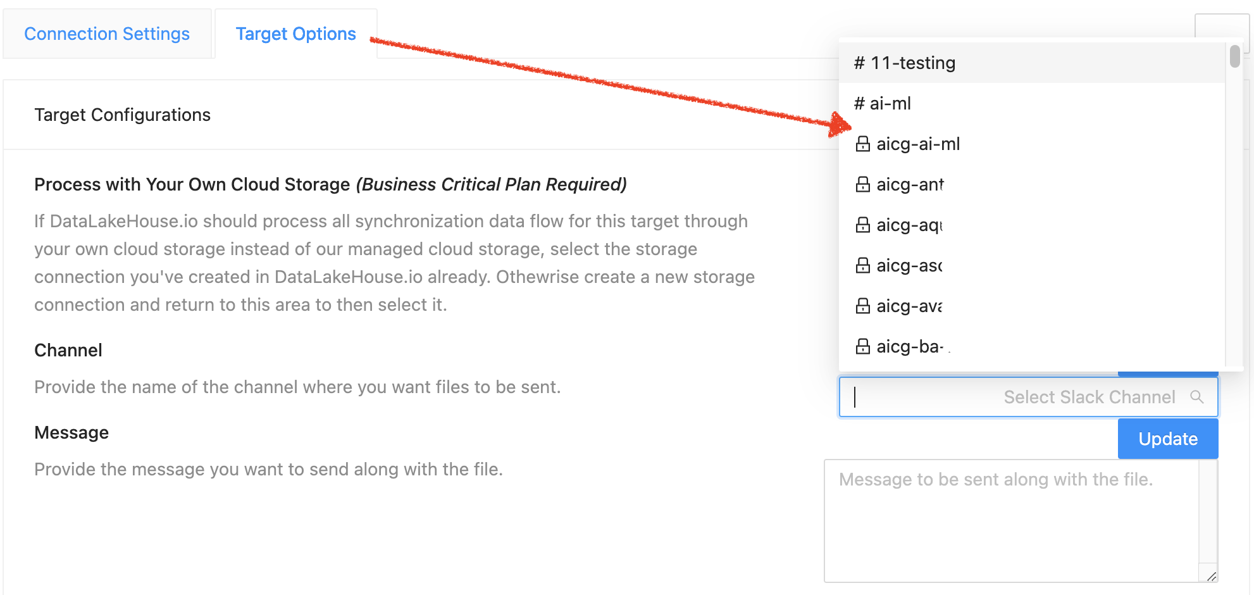Choose the private channel starting with aicg-as
Screen dimensions: 1254x595
[x=909, y=266]
